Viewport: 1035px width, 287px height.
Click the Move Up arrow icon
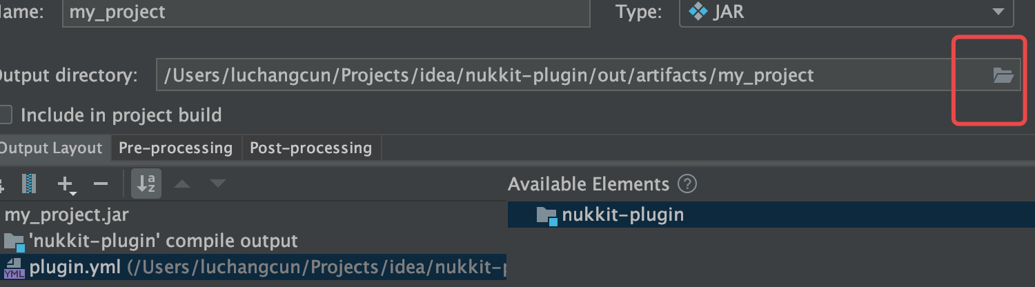click(182, 184)
